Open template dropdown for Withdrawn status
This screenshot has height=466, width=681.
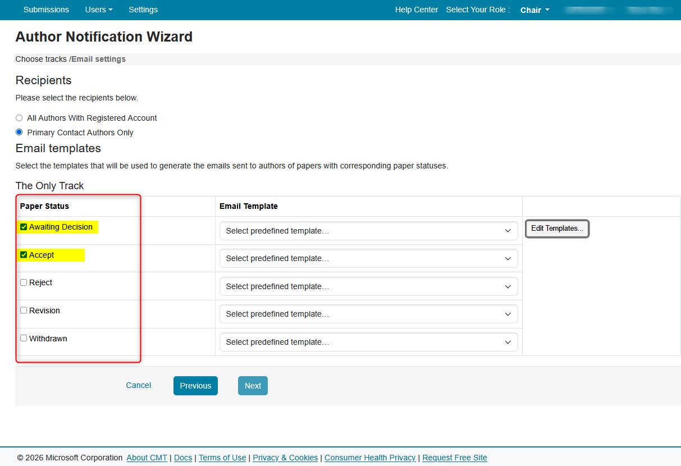click(x=368, y=342)
